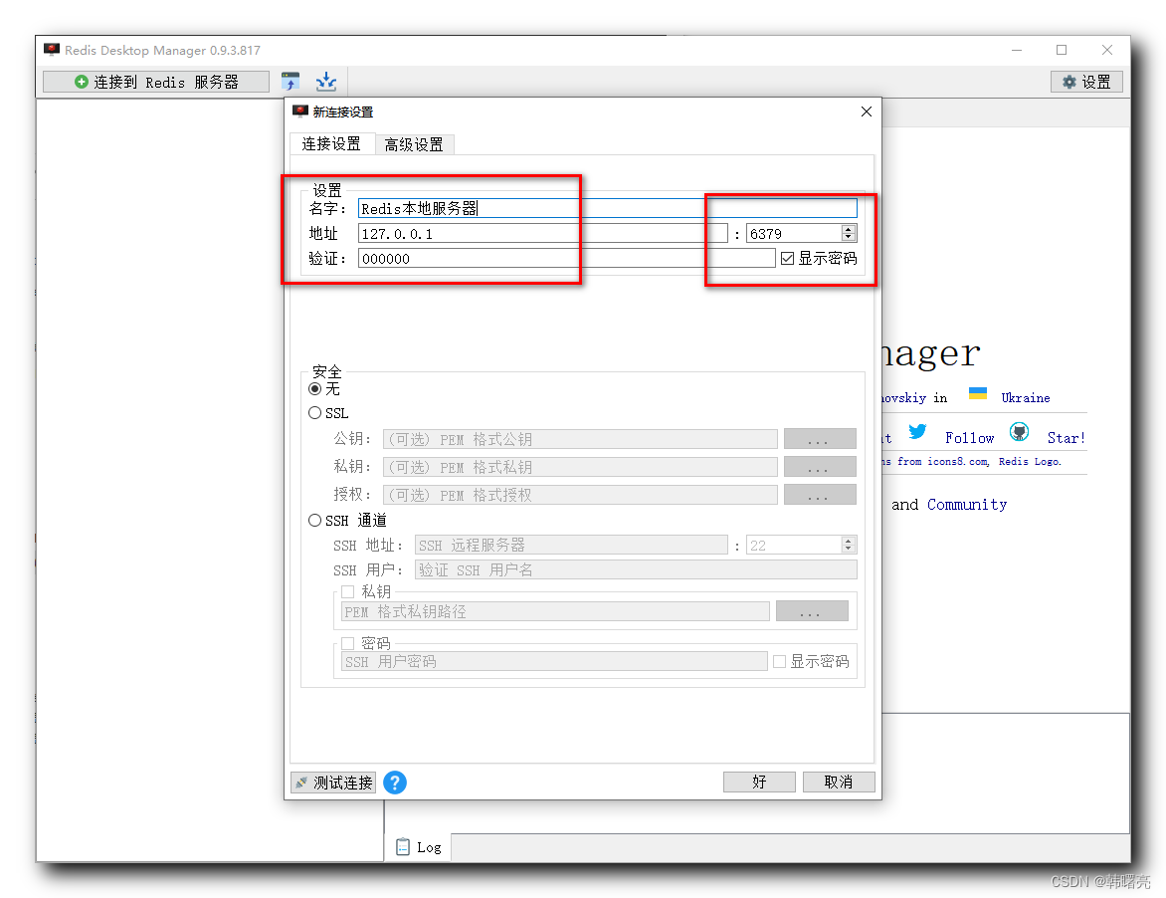The image size is (1166, 898).
Task: Click the SSH port field showing 22
Action: click(x=794, y=546)
